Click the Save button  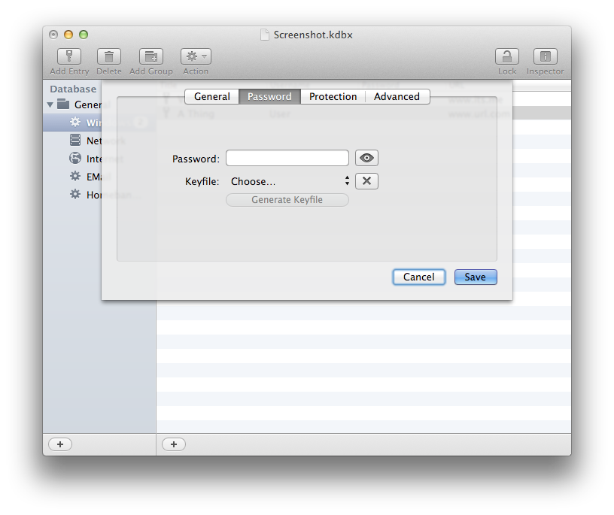tap(475, 277)
